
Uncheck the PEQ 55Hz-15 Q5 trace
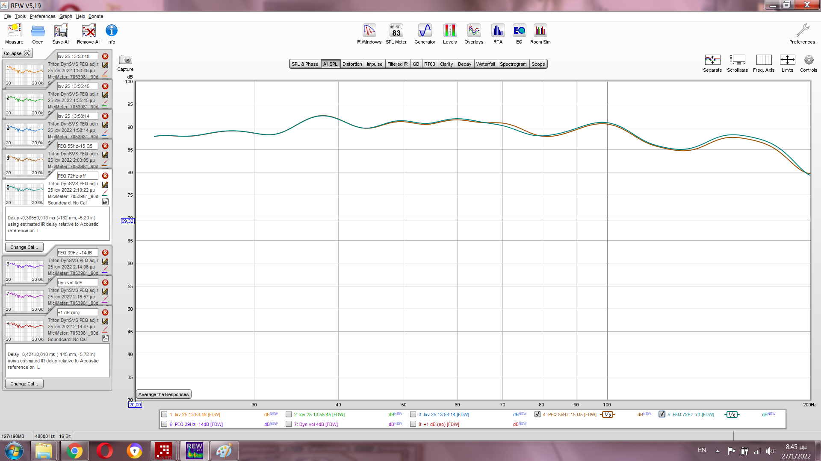point(537,414)
